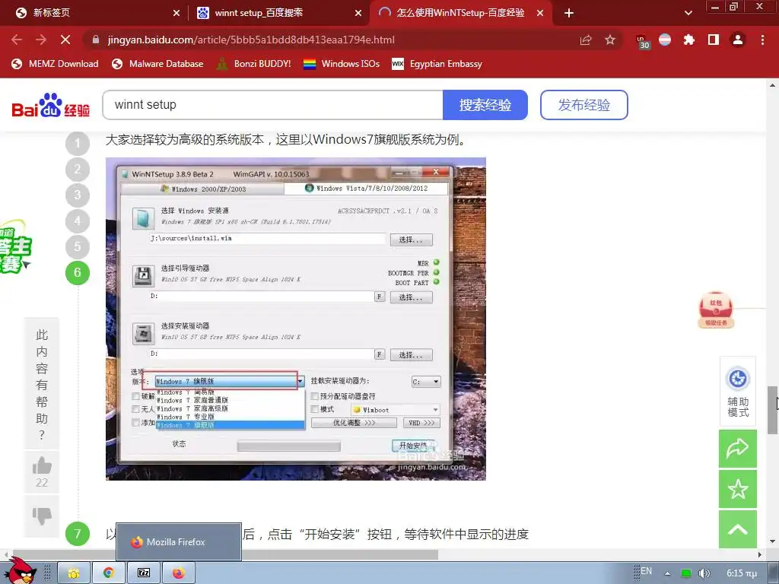
Task: Open the WinNTSetup screenshot image
Action: click(296, 319)
